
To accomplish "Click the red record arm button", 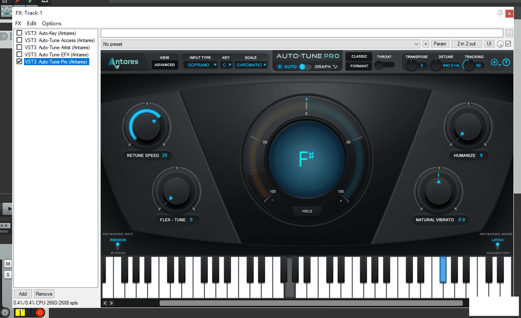I will tap(40, 313).
